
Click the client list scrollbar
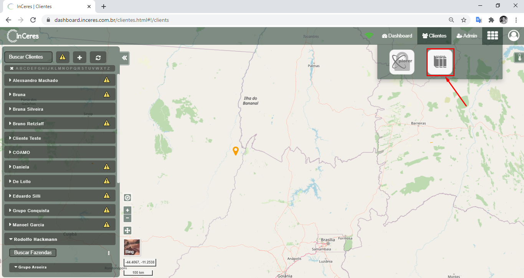click(118, 128)
